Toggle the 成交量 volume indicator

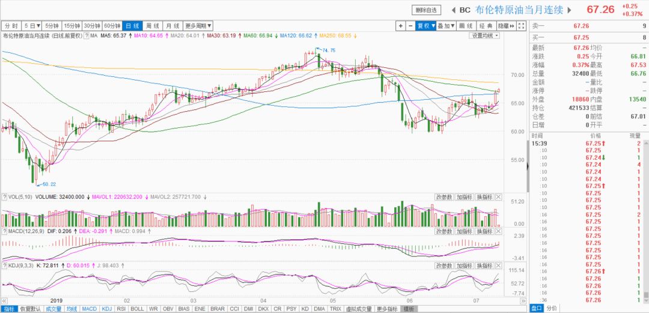pyautogui.click(x=55, y=309)
